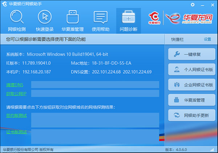Click the 系统版本 Microsoft Windows 10 text
This screenshot has width=218, height=153.
pyautogui.click(x=57, y=54)
